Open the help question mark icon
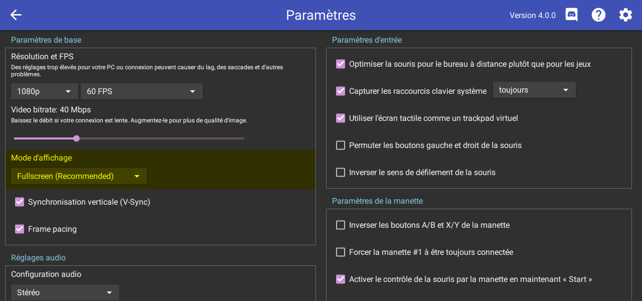 598,15
